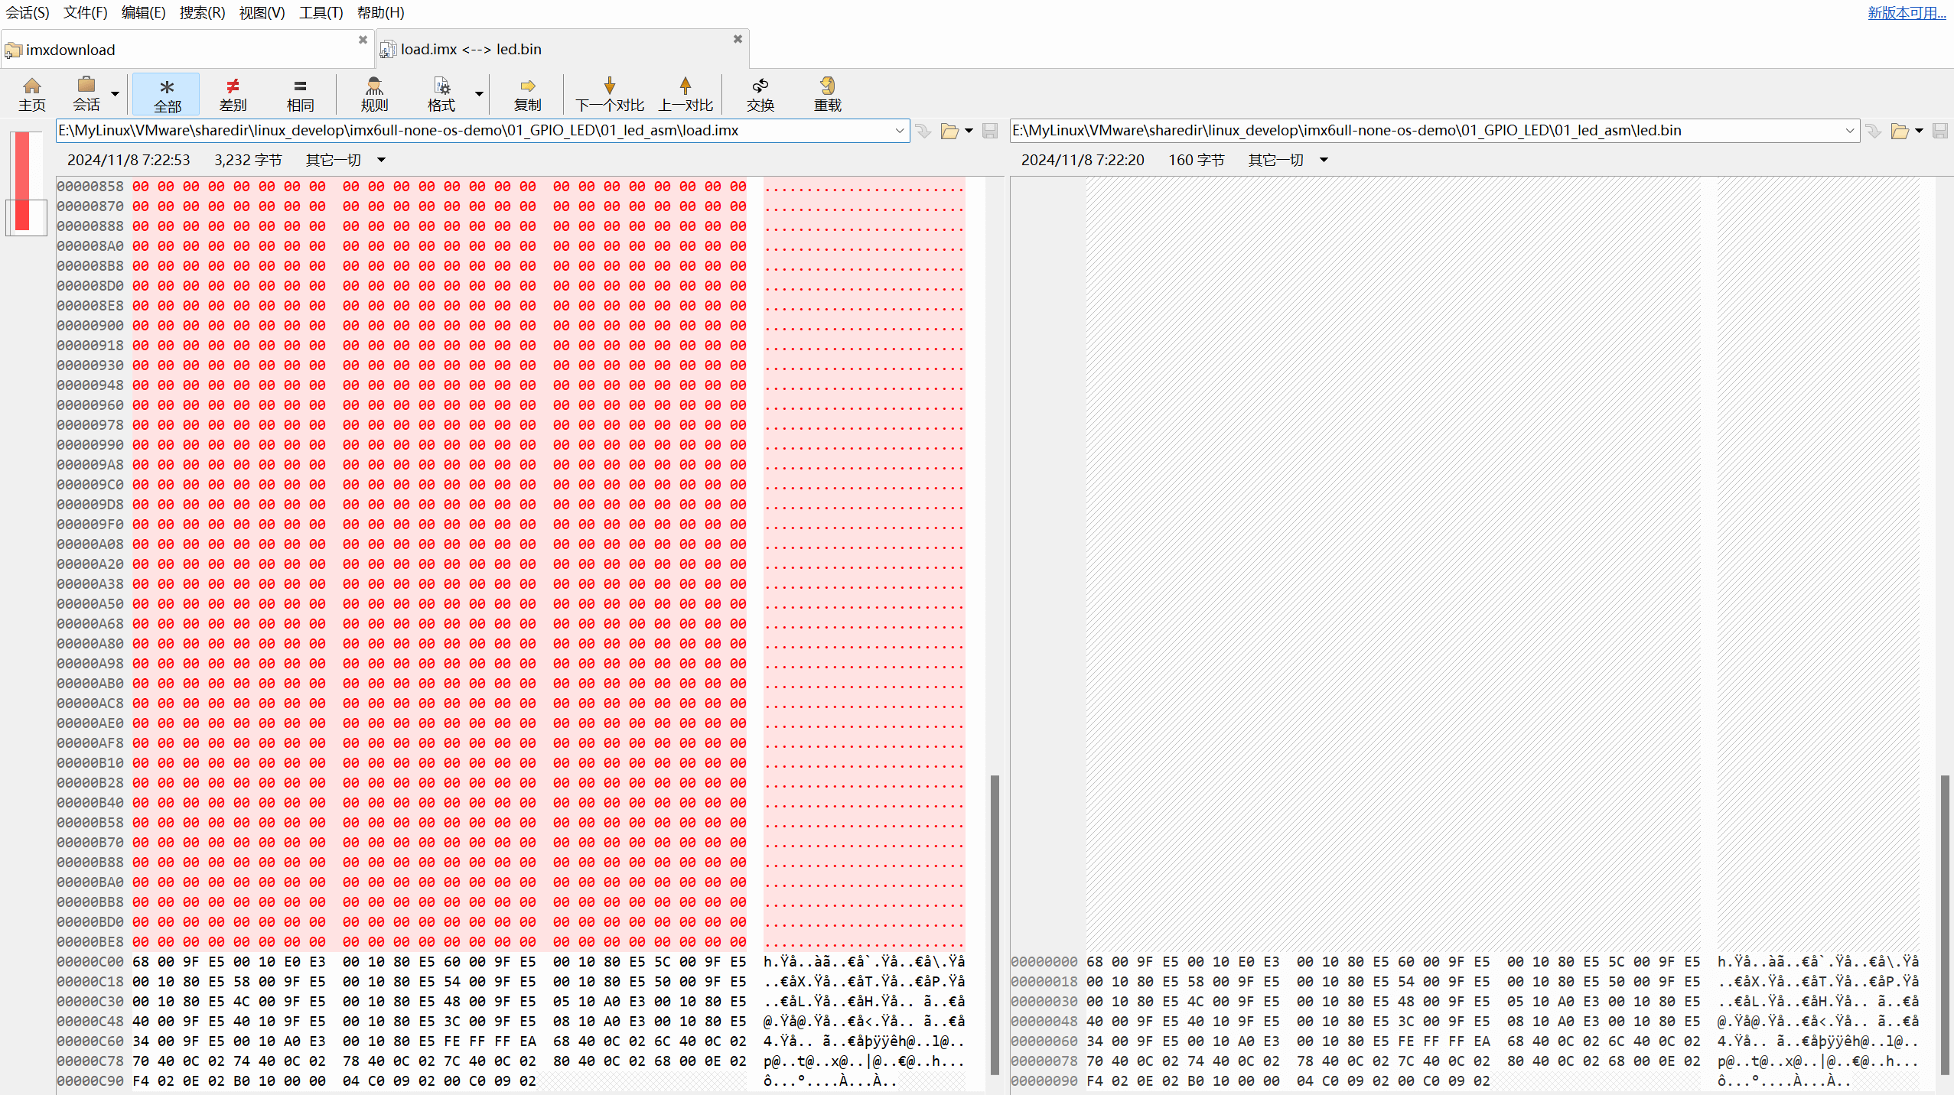The width and height of the screenshot is (1954, 1095).
Task: Expand the left file path dropdown
Action: [x=899, y=131]
